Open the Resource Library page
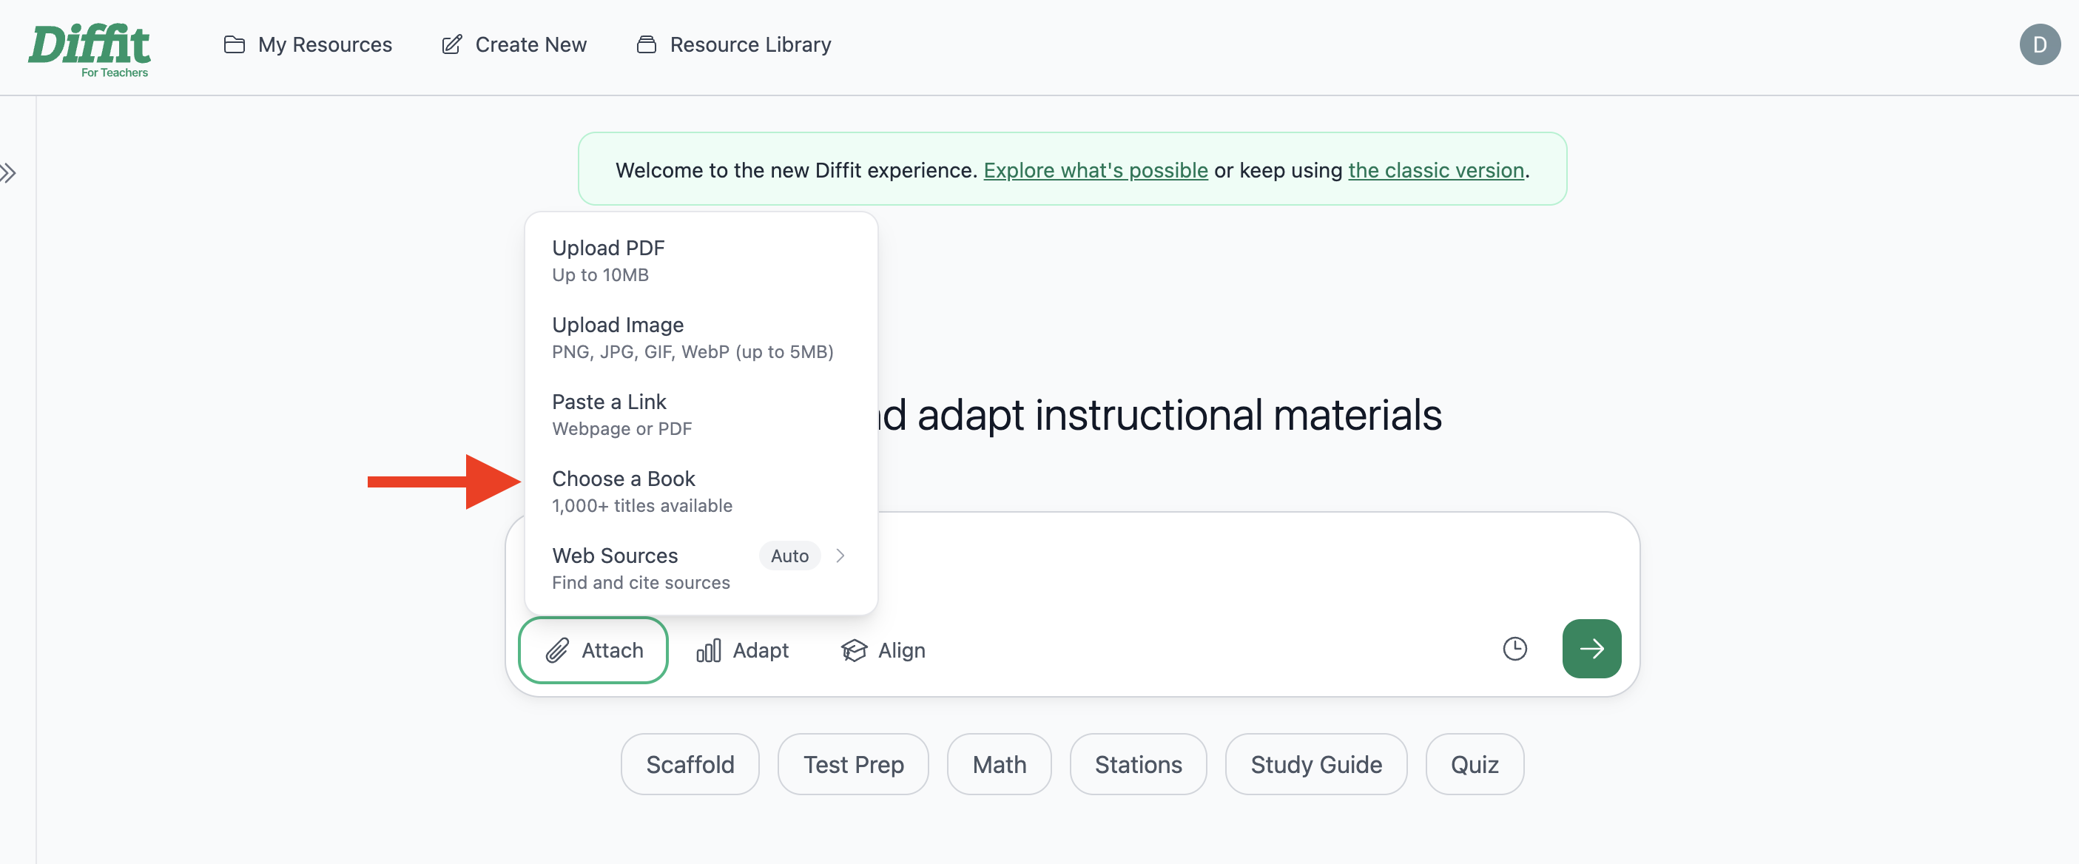The image size is (2079, 864). coord(734,44)
